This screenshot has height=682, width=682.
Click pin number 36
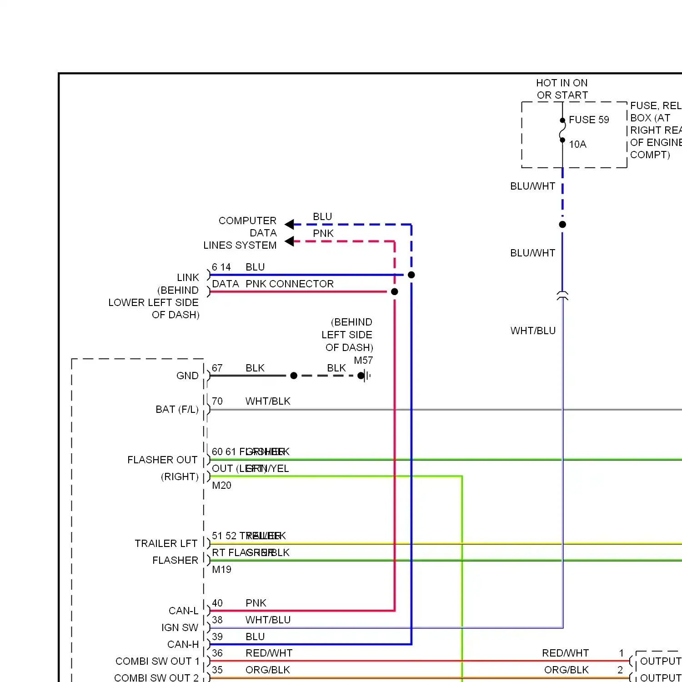[x=217, y=653]
